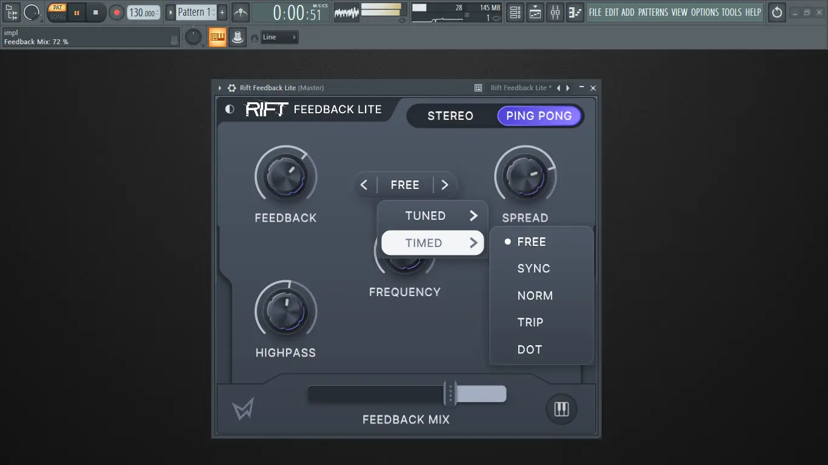Click the FEEDBACK knob
The height and width of the screenshot is (465, 828).
pyautogui.click(x=286, y=176)
